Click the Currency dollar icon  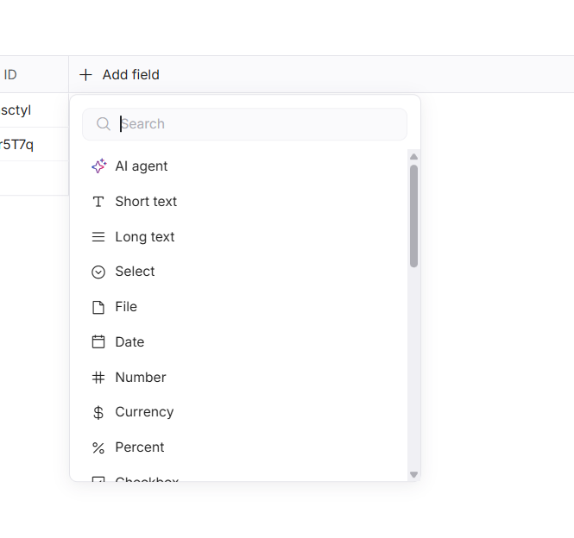tap(98, 412)
